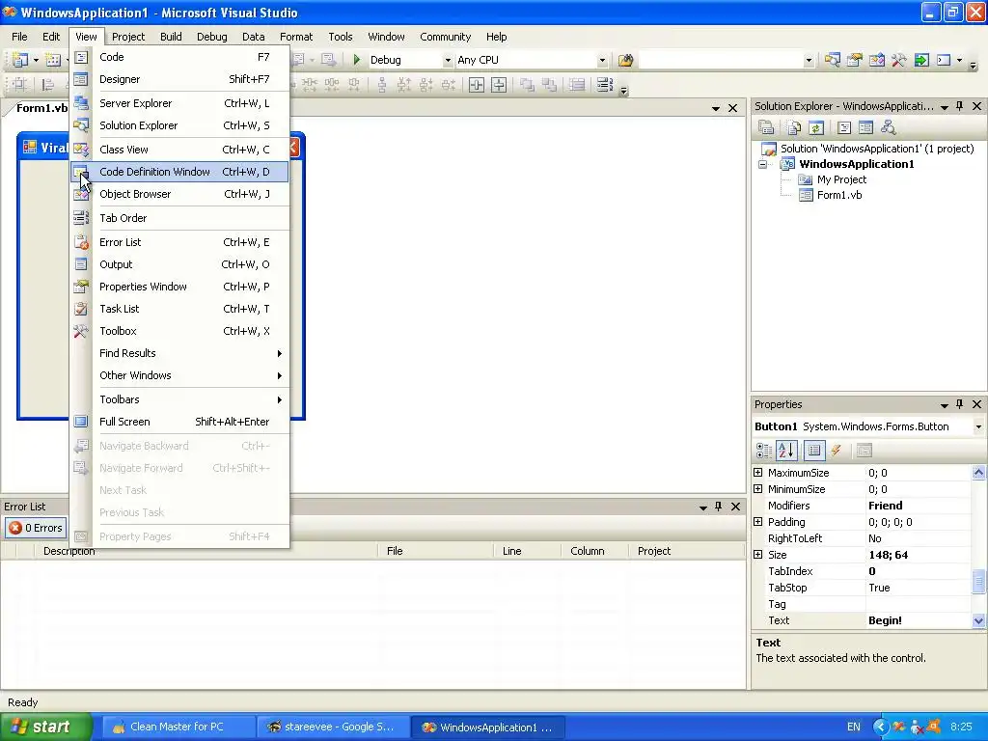The height and width of the screenshot is (741, 988).
Task: Click View Designer icon in Solution Explorer
Action: tap(865, 128)
